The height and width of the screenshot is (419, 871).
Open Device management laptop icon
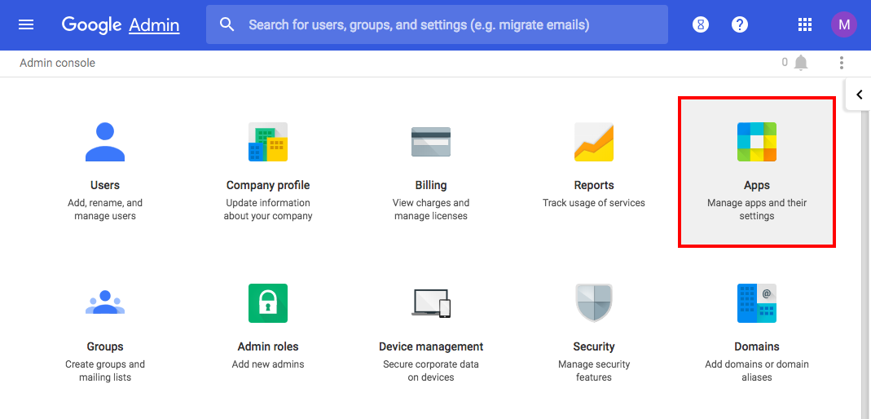(431, 303)
